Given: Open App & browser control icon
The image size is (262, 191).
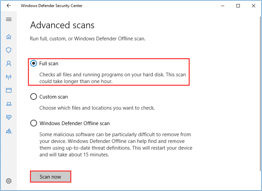Looking at the screenshot, I should (x=9, y=90).
